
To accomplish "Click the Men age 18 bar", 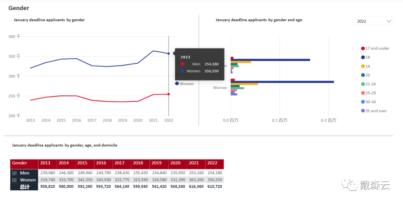I will (x=270, y=60).
